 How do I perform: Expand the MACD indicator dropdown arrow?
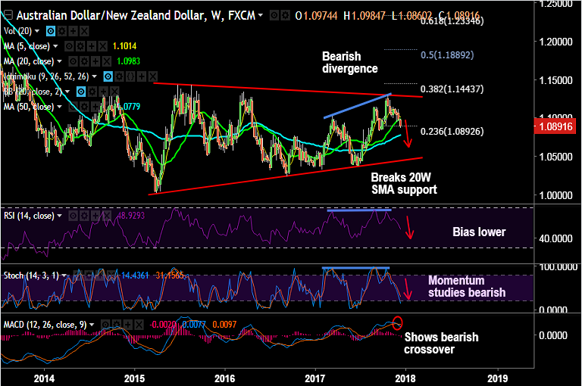pos(92,325)
